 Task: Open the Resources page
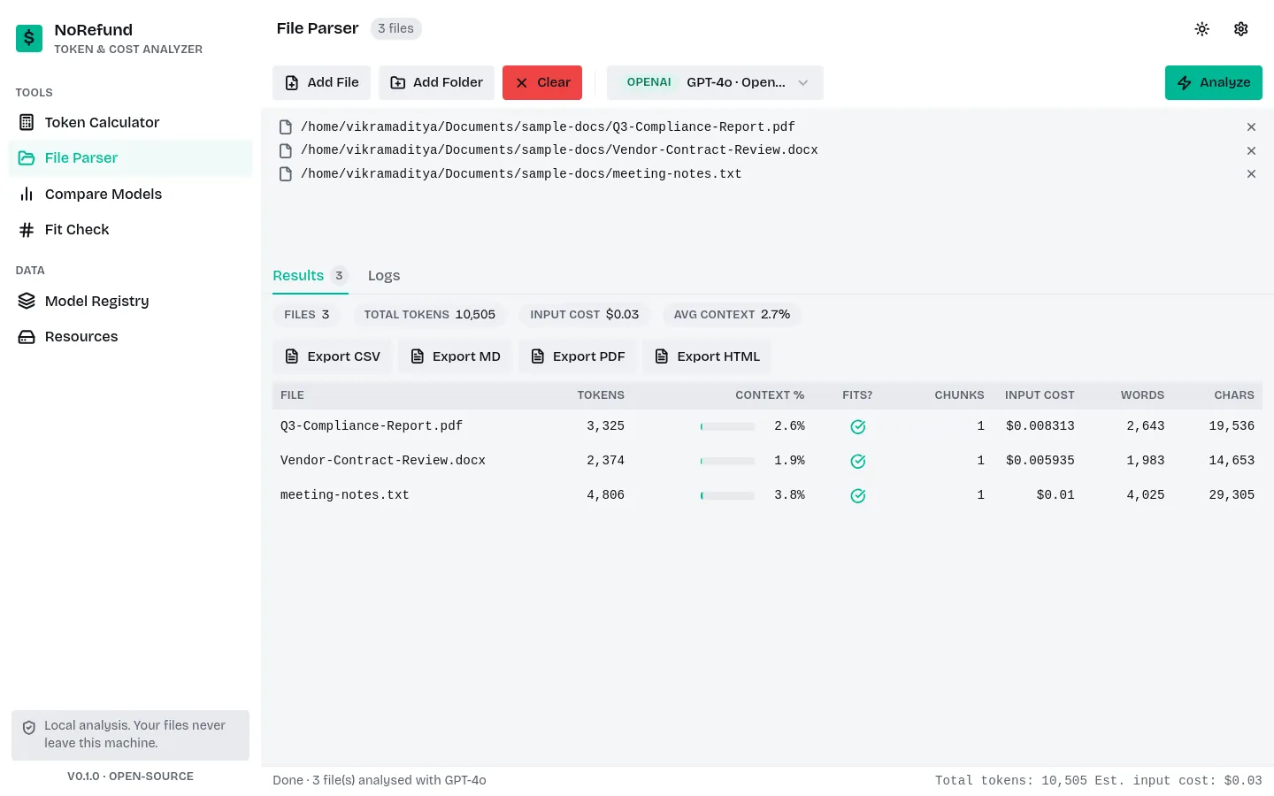(130, 336)
